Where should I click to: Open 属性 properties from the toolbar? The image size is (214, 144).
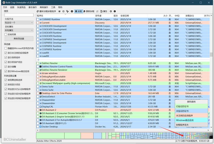click(104, 11)
